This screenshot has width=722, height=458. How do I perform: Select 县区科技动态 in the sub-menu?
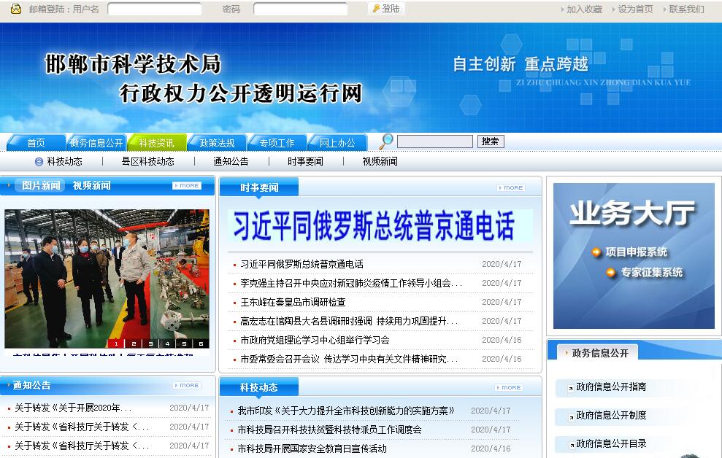coord(147,161)
